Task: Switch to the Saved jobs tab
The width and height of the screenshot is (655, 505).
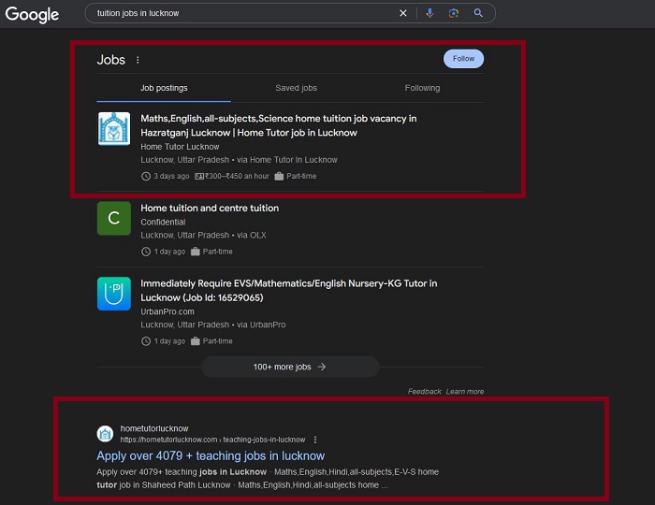Action: 297,88
